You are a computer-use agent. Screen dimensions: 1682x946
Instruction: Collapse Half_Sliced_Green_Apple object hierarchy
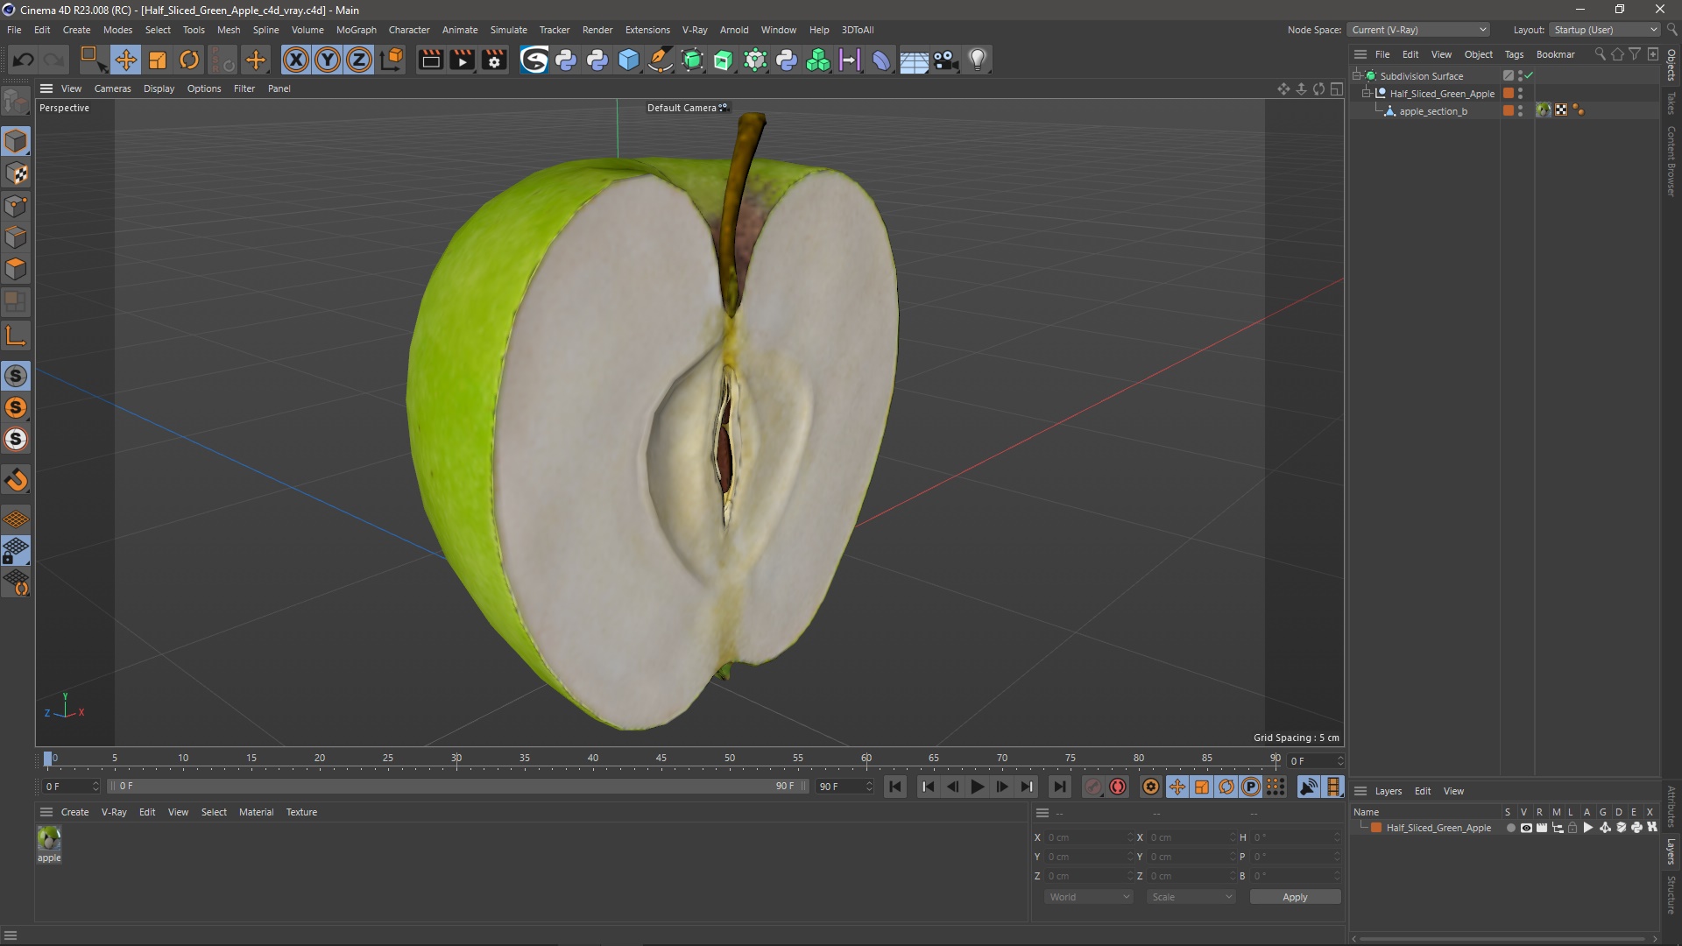tap(1367, 94)
